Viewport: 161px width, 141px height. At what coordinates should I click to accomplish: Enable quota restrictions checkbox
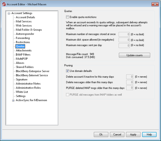pyautogui.click(x=67, y=17)
